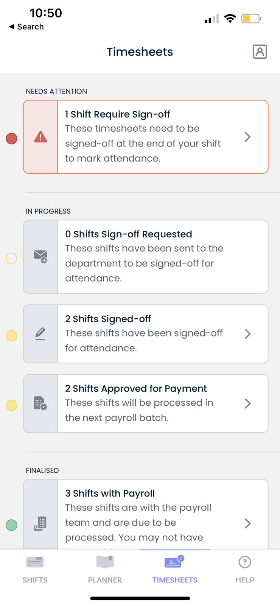Tap the iOS home indicator bar
280x606 pixels.
coord(140,598)
